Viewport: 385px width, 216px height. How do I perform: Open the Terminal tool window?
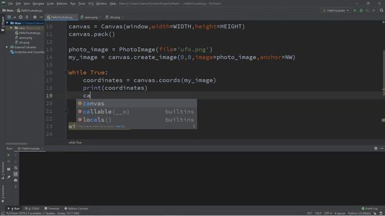tap(52, 209)
